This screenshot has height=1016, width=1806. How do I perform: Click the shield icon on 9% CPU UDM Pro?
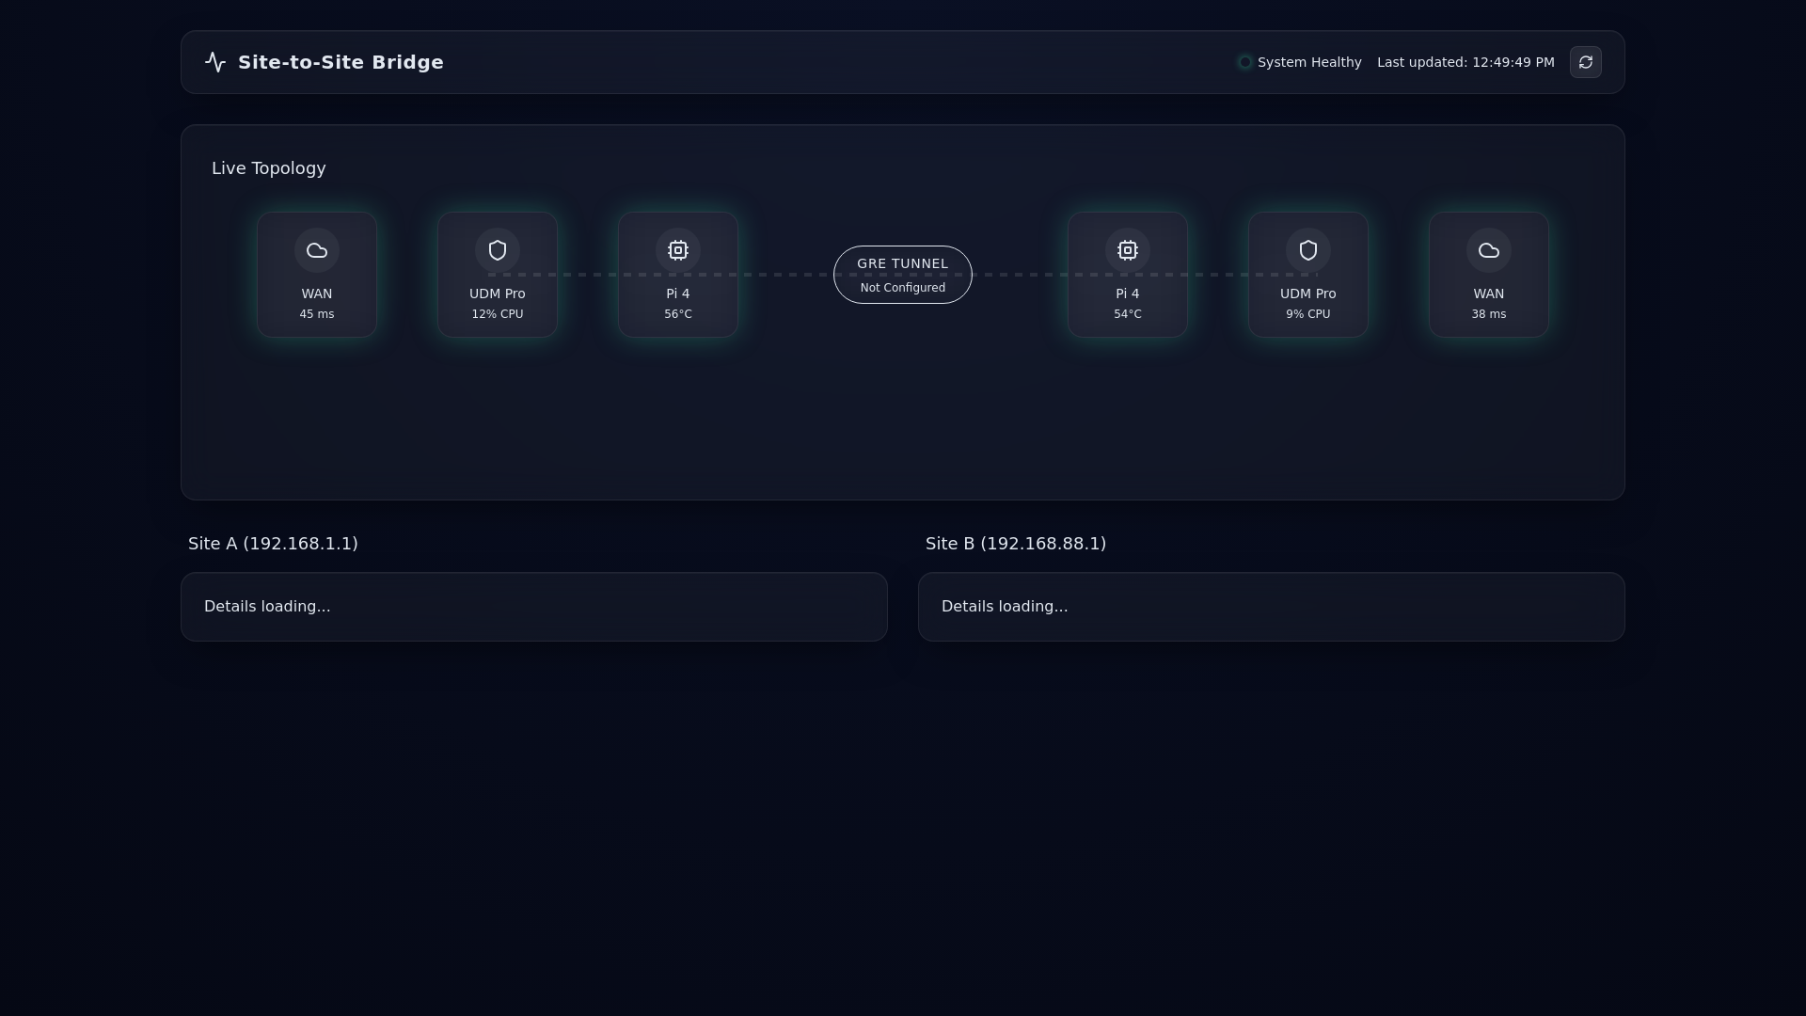(1308, 250)
